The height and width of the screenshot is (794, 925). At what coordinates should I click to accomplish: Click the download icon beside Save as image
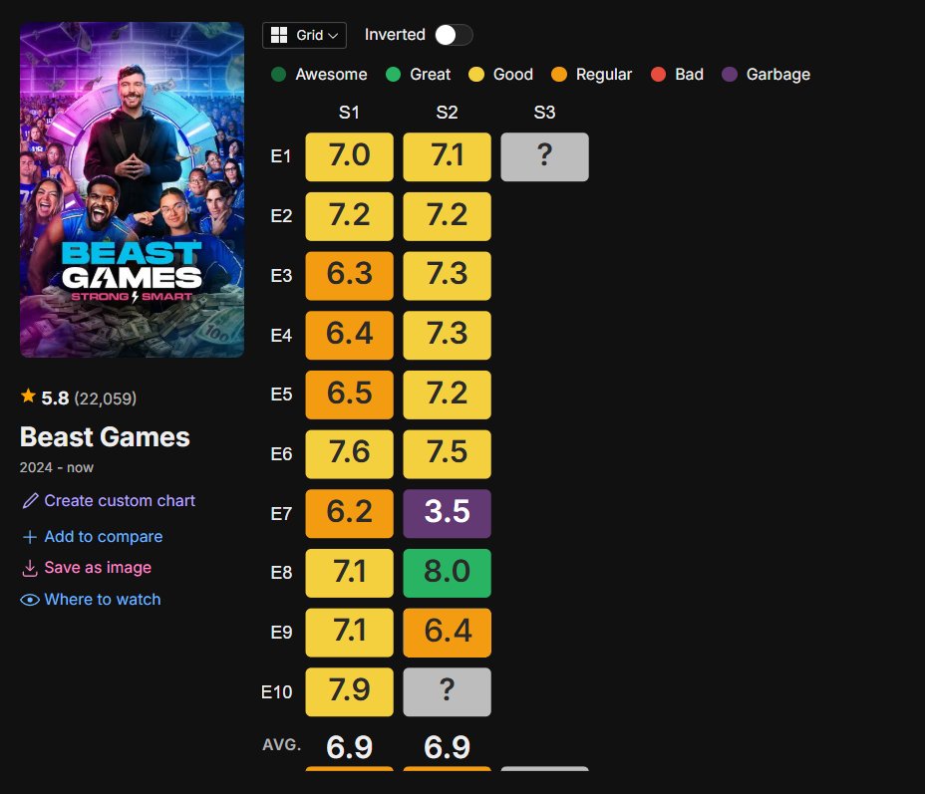click(x=30, y=568)
